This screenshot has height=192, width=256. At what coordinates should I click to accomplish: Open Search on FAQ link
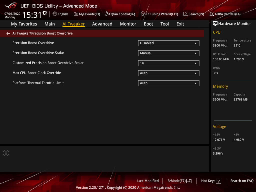(x=242, y=181)
